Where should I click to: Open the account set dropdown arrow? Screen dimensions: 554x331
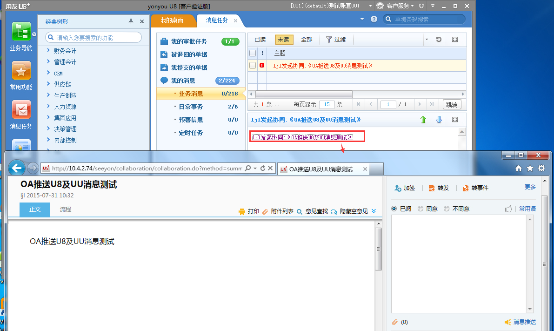(x=370, y=6)
